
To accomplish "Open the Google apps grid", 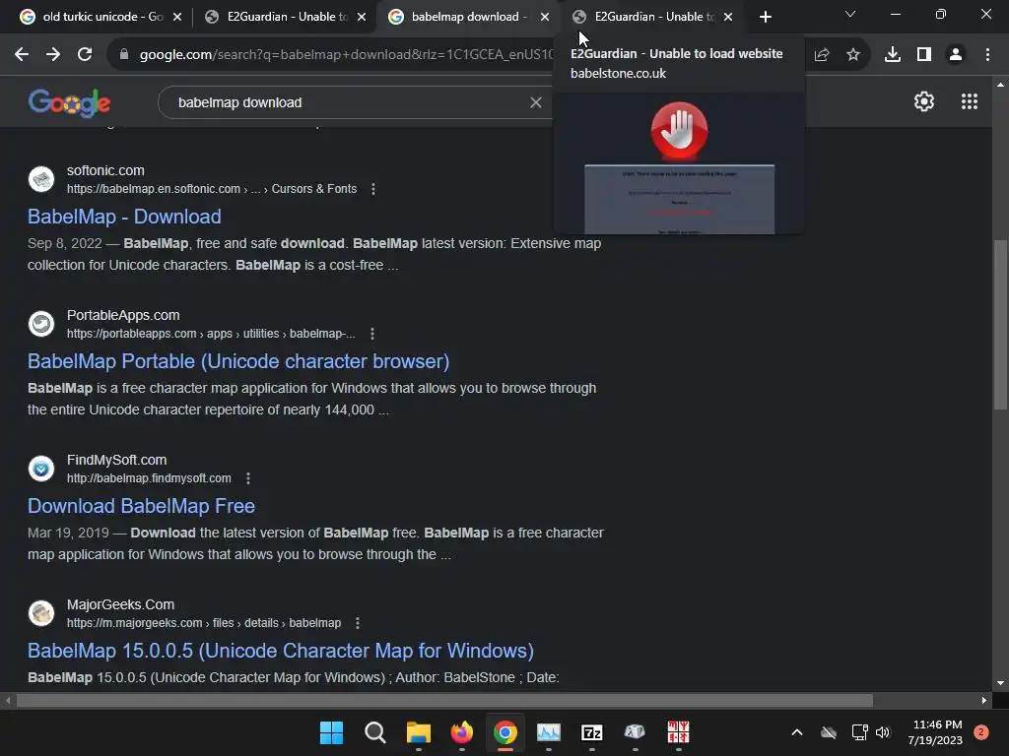I will [970, 101].
